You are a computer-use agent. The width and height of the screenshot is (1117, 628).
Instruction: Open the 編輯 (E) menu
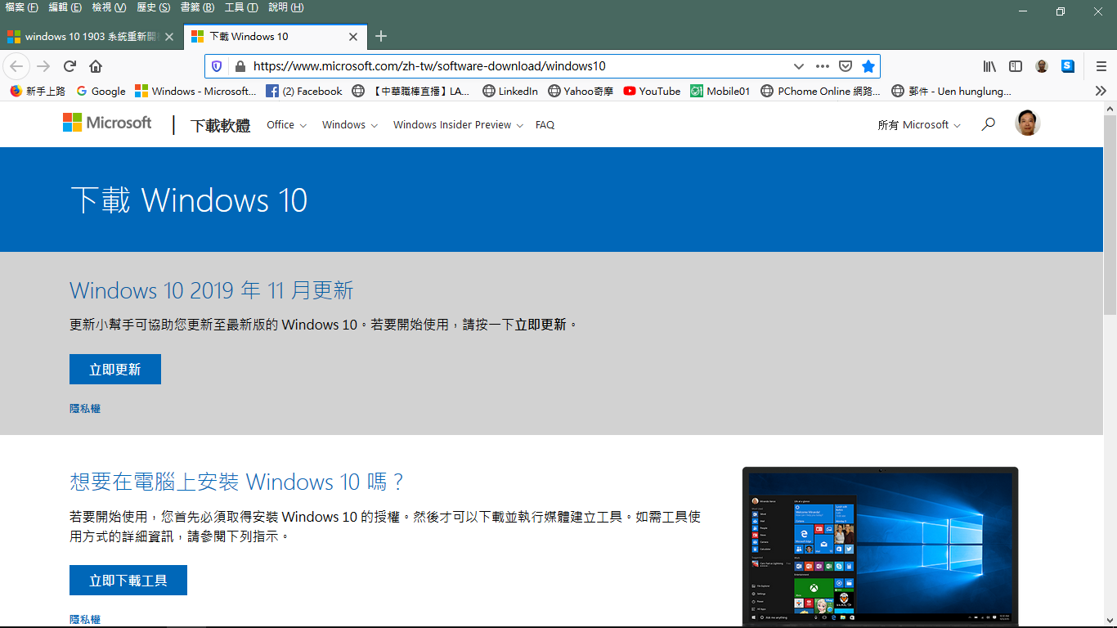[65, 7]
